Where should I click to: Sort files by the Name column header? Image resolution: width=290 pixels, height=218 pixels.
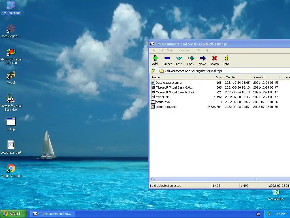172,77
